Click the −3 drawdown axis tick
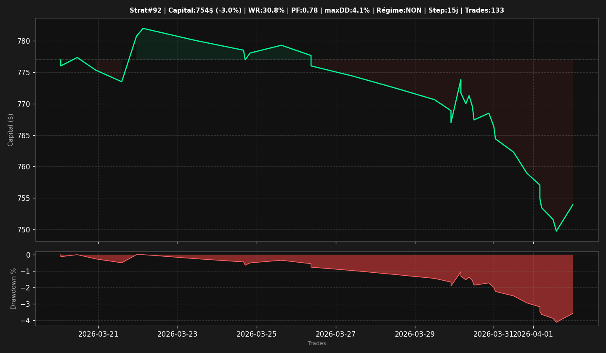Screen dimensions: 606x353 click(x=25, y=304)
